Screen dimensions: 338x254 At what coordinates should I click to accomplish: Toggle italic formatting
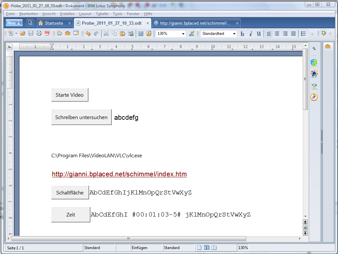(251, 34)
